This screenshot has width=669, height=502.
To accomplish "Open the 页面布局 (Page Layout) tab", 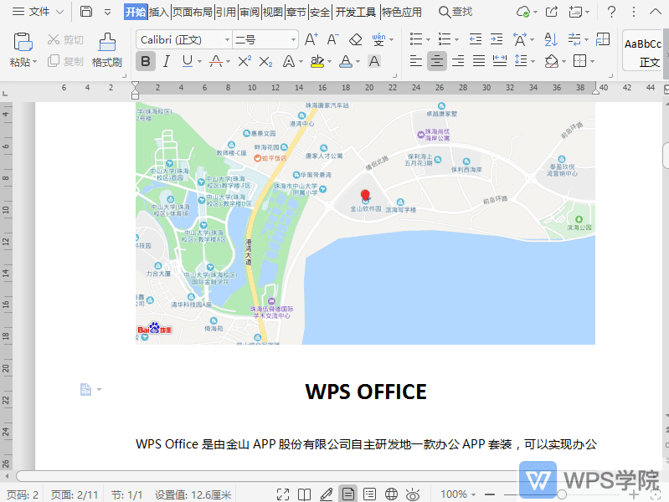I will click(192, 12).
